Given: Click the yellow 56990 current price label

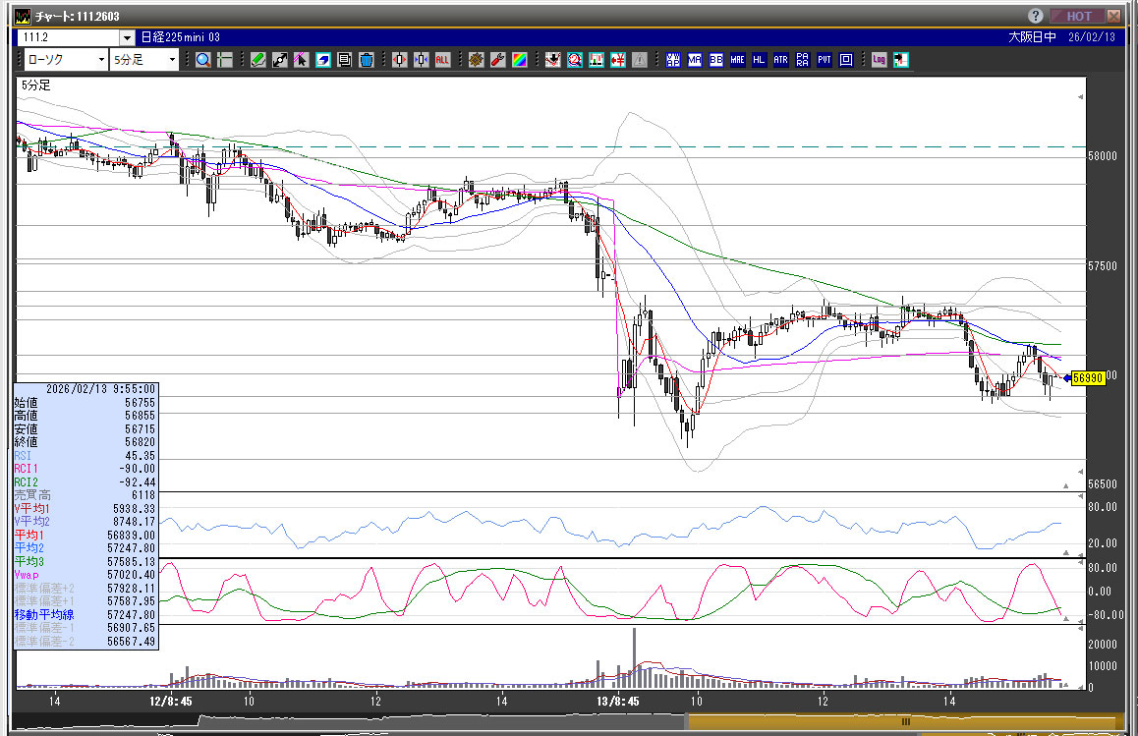Looking at the screenshot, I should point(1086,377).
